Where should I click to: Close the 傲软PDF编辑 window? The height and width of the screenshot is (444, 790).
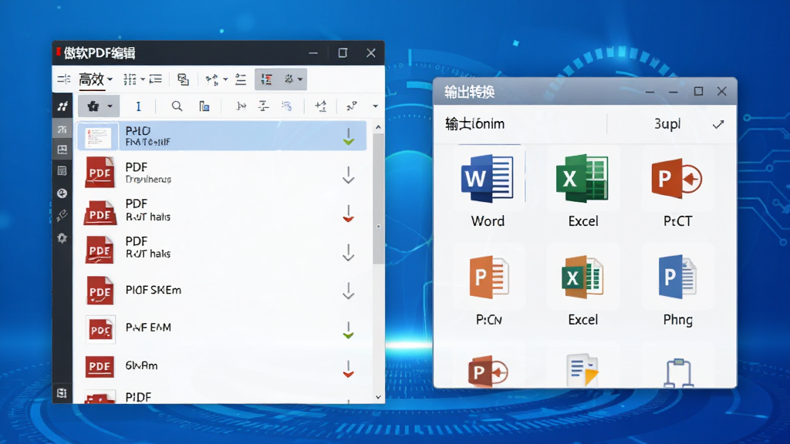click(x=371, y=53)
